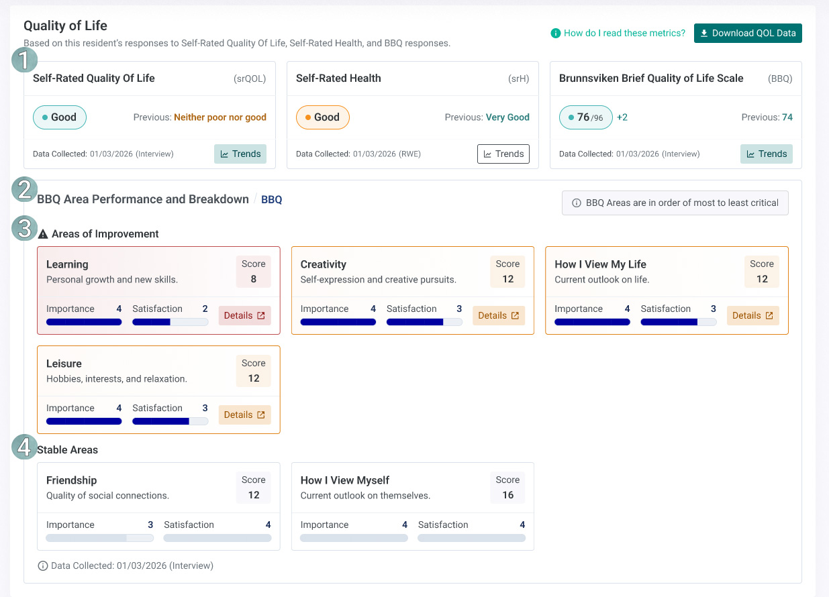Screen dimensions: 829x597
Task: Click the info icon beside BBQ Areas order note
Action: [576, 203]
